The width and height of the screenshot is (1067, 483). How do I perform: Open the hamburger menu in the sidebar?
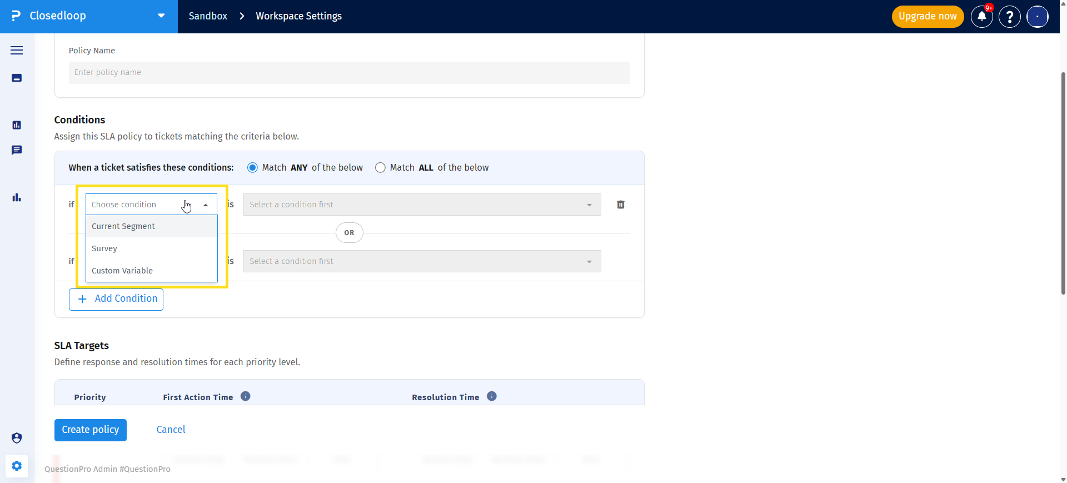tap(17, 50)
